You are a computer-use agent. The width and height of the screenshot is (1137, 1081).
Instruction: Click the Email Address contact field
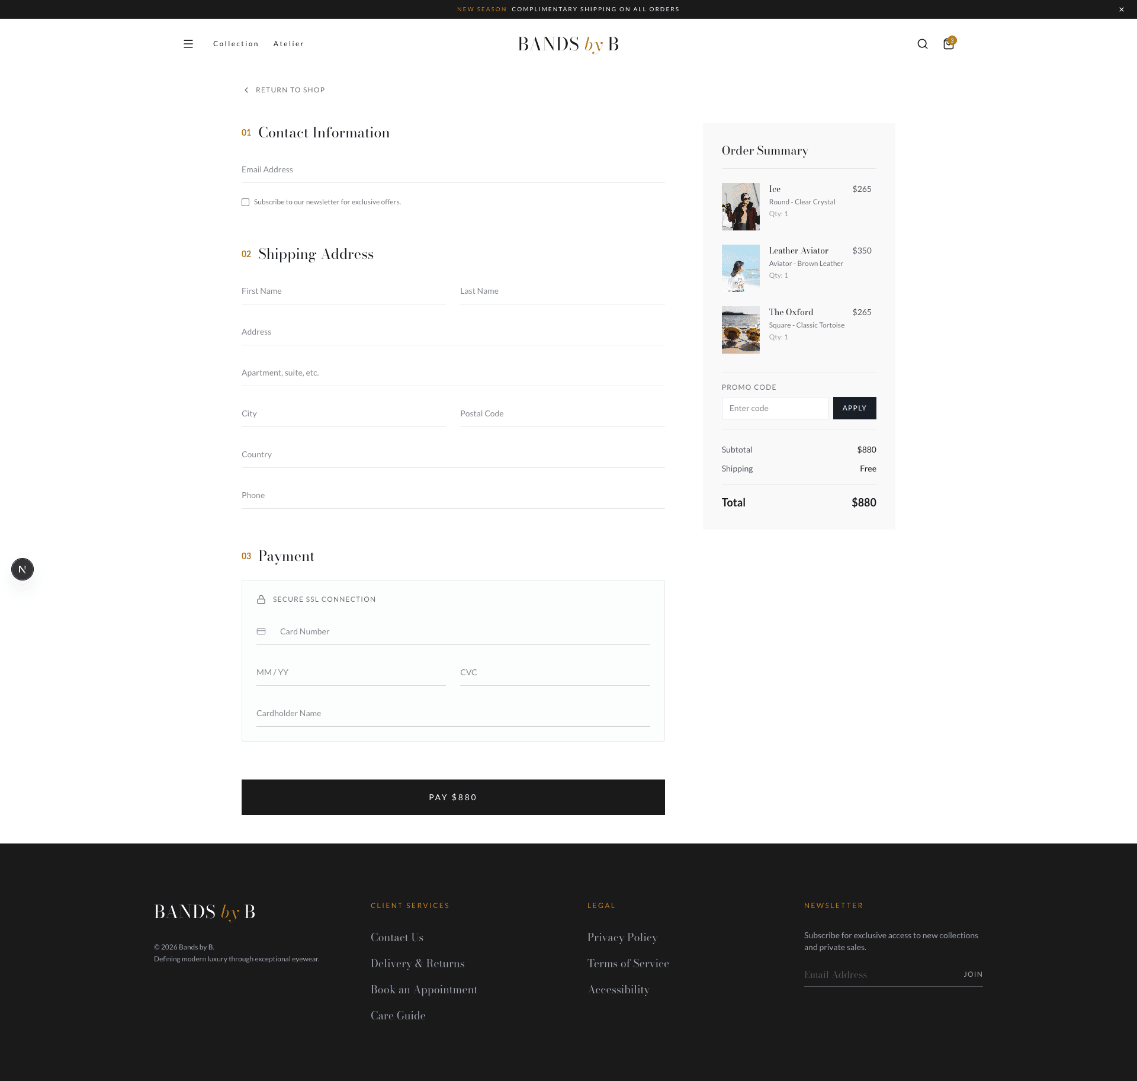tap(452, 169)
